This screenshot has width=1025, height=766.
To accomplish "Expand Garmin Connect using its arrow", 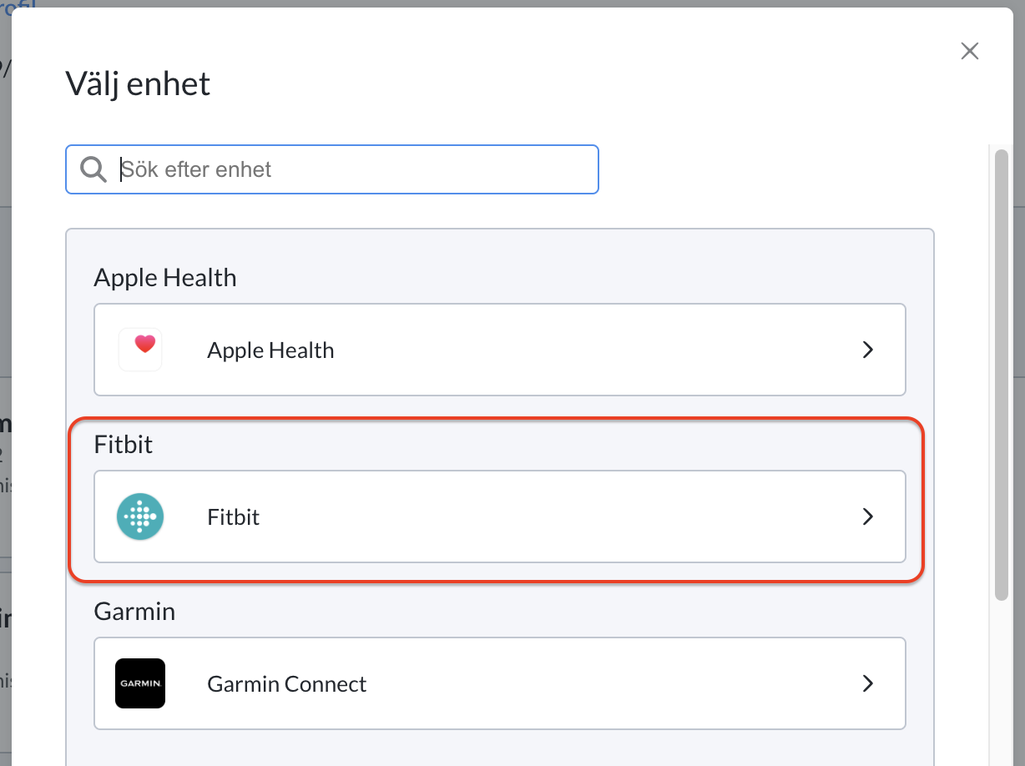I will click(868, 683).
